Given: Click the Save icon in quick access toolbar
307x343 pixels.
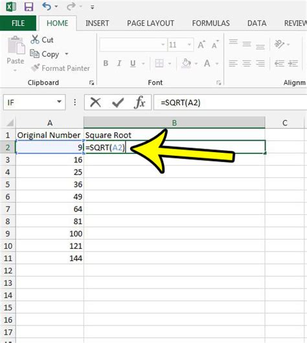Looking at the screenshot, I should tap(28, 6).
